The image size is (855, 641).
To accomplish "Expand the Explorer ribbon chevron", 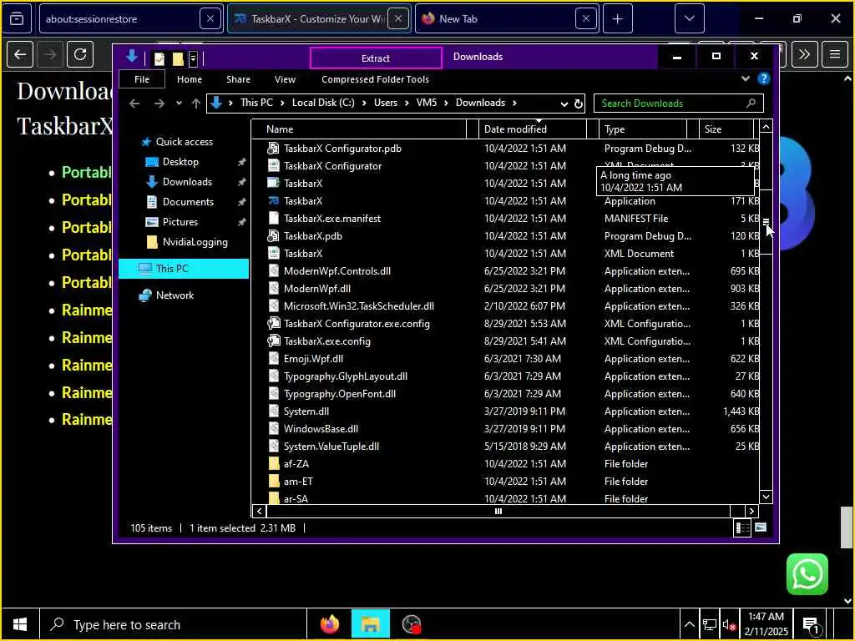I will click(x=745, y=79).
